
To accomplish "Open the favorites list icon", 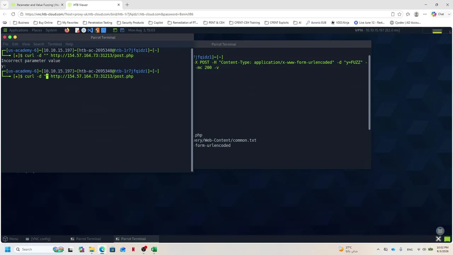I will click(x=408, y=14).
